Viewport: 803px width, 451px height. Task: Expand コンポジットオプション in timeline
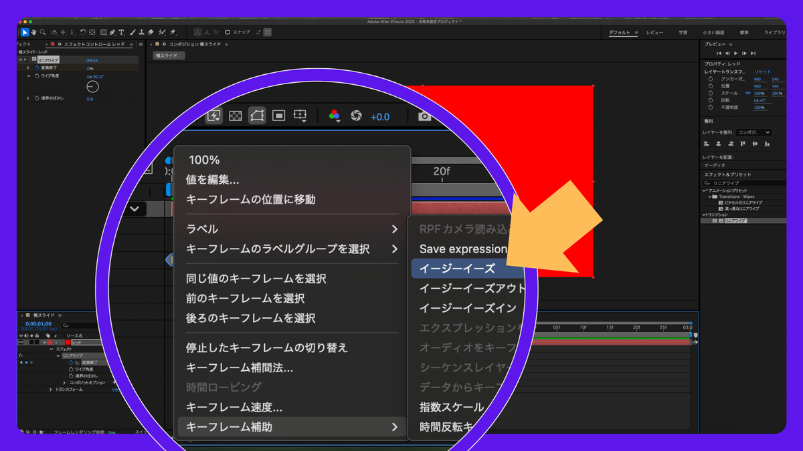[x=64, y=383]
